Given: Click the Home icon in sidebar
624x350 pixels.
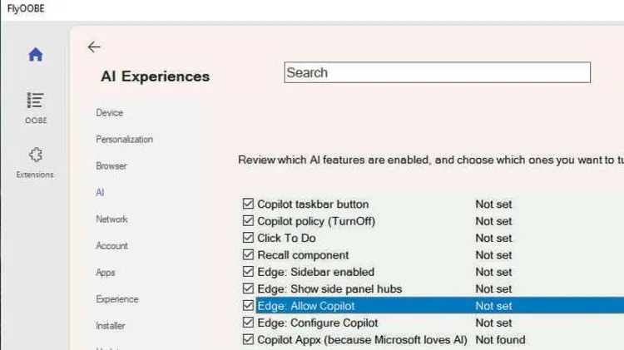Looking at the screenshot, I should point(35,55).
